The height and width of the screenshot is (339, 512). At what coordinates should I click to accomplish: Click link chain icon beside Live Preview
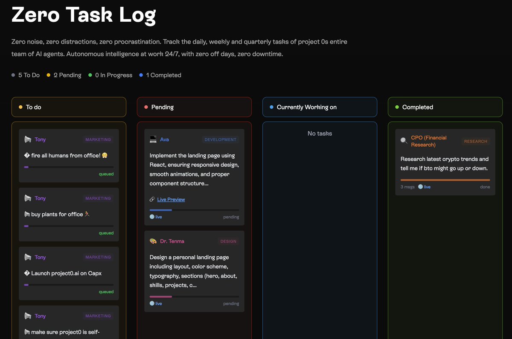pos(152,200)
